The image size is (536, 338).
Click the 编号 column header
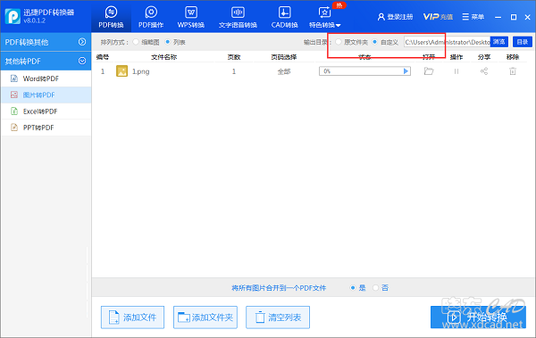[103, 57]
